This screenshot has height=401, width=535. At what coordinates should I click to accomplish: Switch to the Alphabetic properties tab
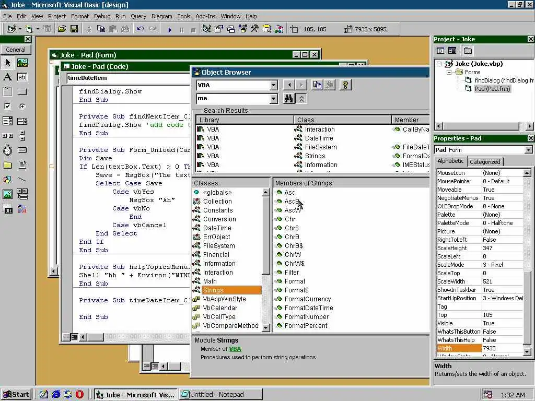pyautogui.click(x=450, y=161)
